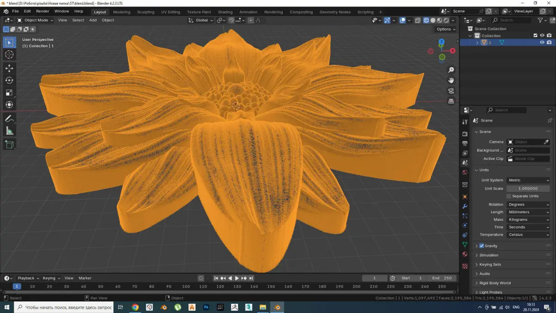
Task: Click the pan view hand icon
Action: click(451, 80)
